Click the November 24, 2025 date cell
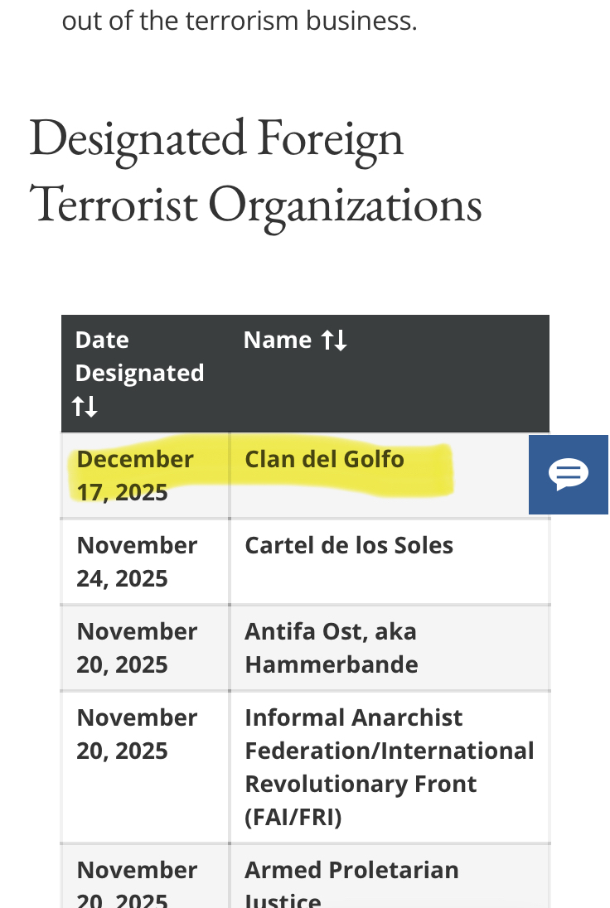The image size is (610, 908). tap(137, 562)
